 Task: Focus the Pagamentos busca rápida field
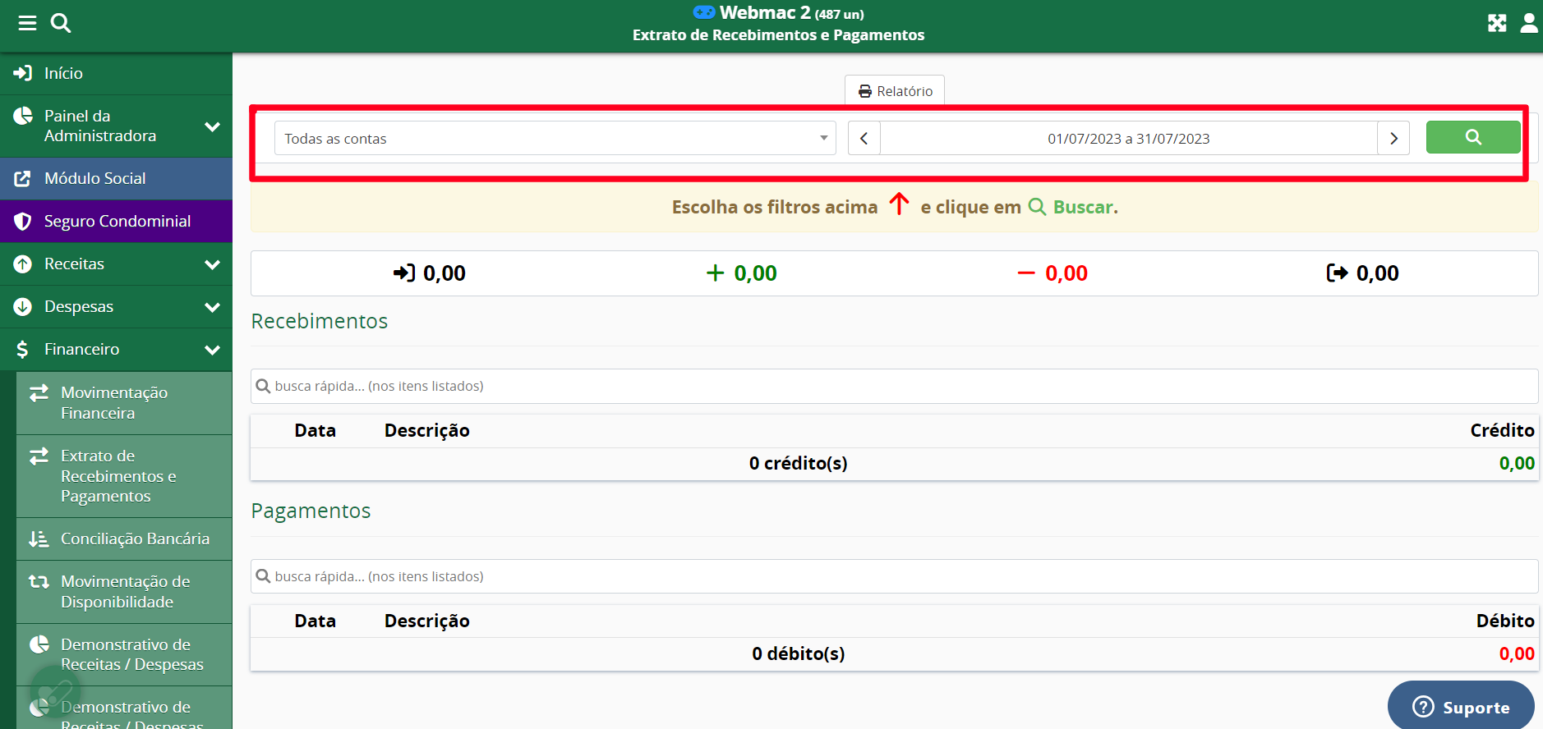894,576
